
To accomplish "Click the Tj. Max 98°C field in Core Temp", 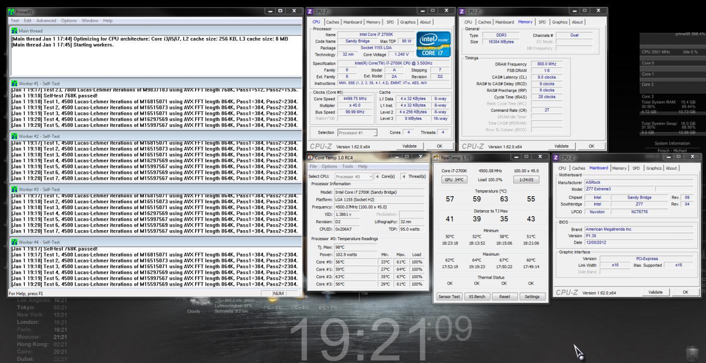I will pyautogui.click(x=355, y=247).
